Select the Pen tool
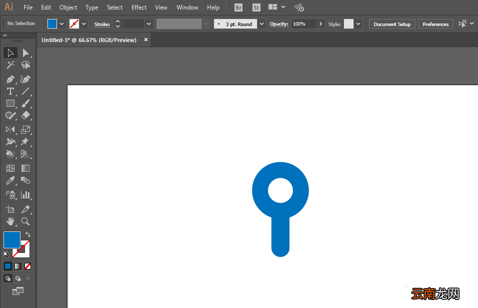This screenshot has width=478, height=308. [10, 79]
